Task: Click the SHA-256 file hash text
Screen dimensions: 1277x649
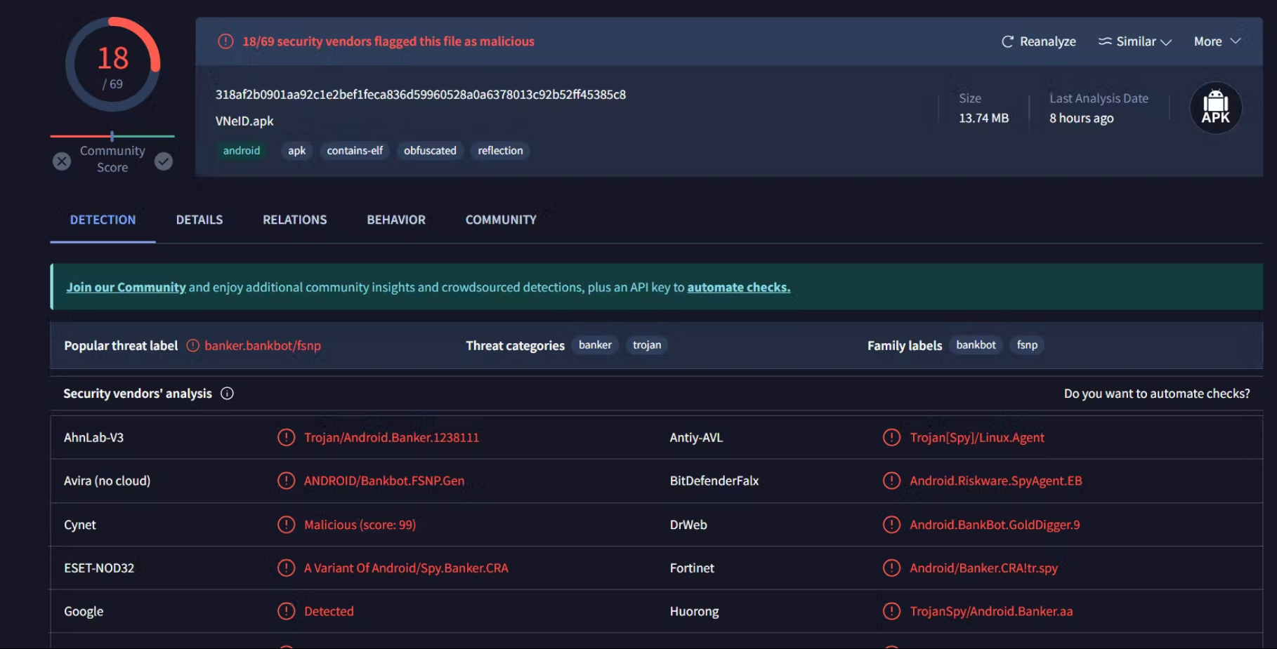Action: coord(420,95)
